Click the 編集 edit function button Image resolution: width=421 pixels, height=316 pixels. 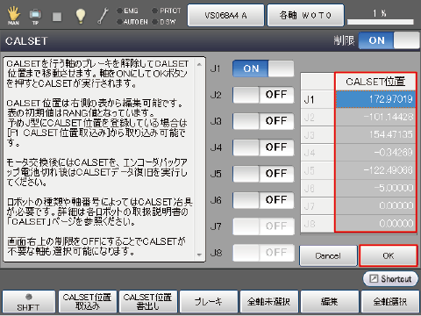[x=330, y=302]
